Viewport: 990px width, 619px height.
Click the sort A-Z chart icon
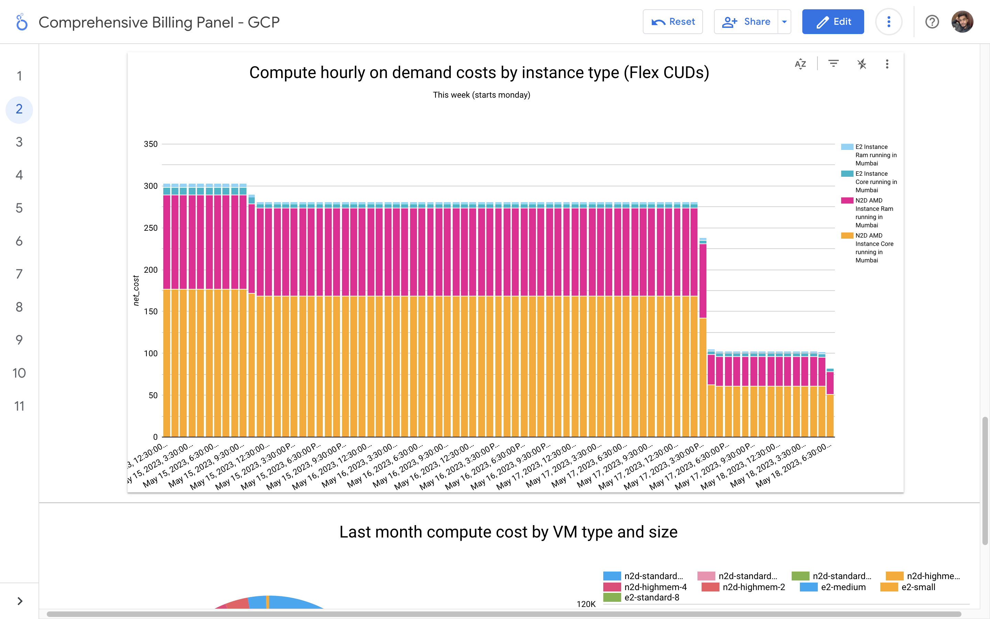800,64
